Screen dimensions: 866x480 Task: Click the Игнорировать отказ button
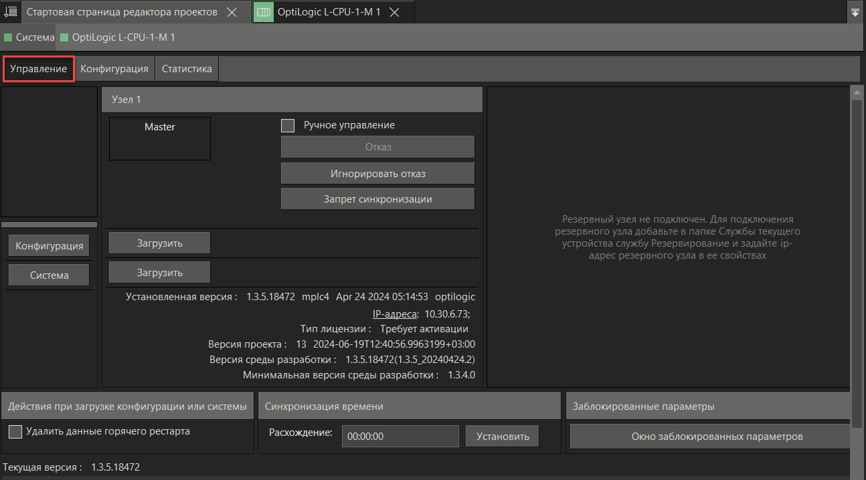[377, 173]
